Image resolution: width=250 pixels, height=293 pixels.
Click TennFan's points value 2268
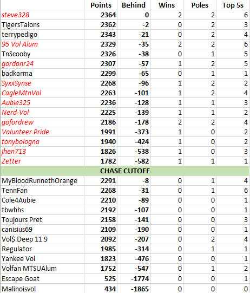click(101, 191)
